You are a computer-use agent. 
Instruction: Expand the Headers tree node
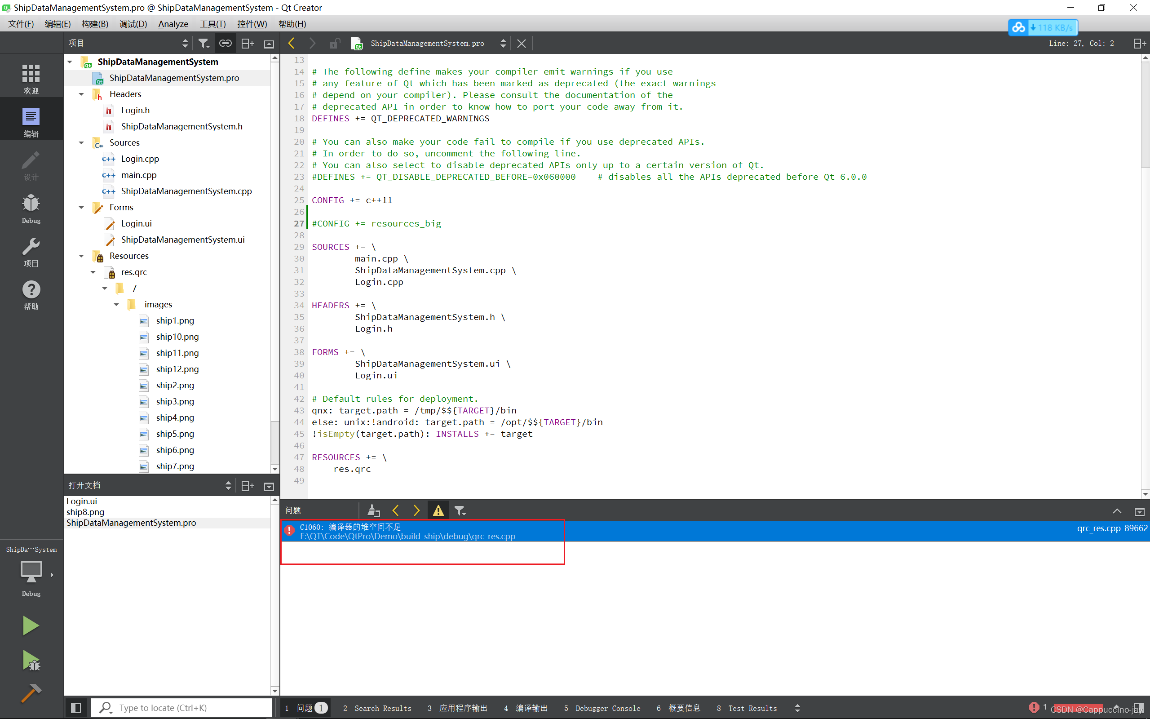click(81, 93)
